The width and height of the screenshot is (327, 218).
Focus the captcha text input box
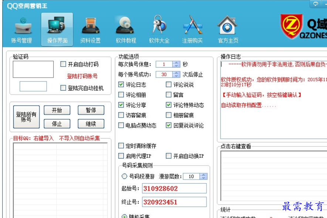(x=33, y=86)
